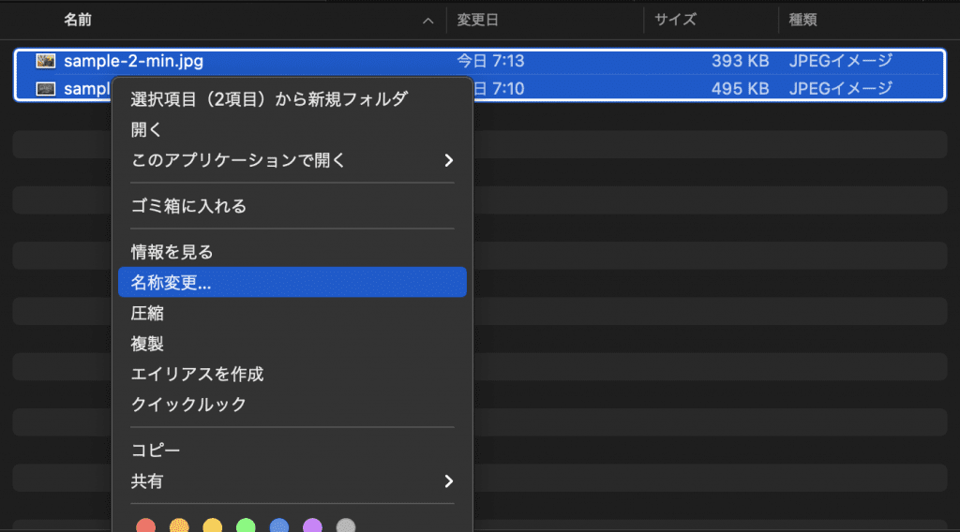Open クイックルック from the context menu
The image size is (960, 532).
pos(188,405)
